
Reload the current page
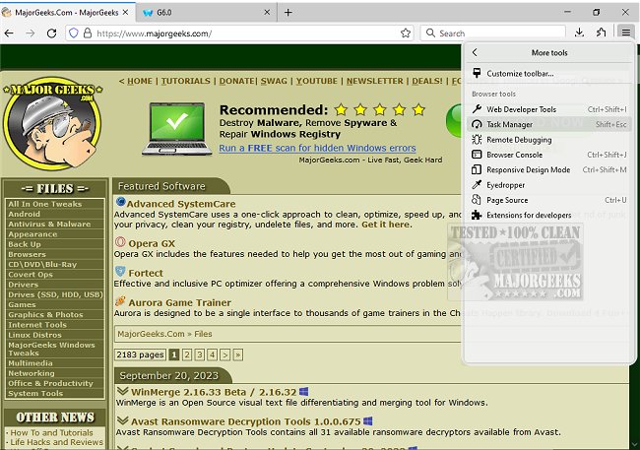click(x=51, y=33)
